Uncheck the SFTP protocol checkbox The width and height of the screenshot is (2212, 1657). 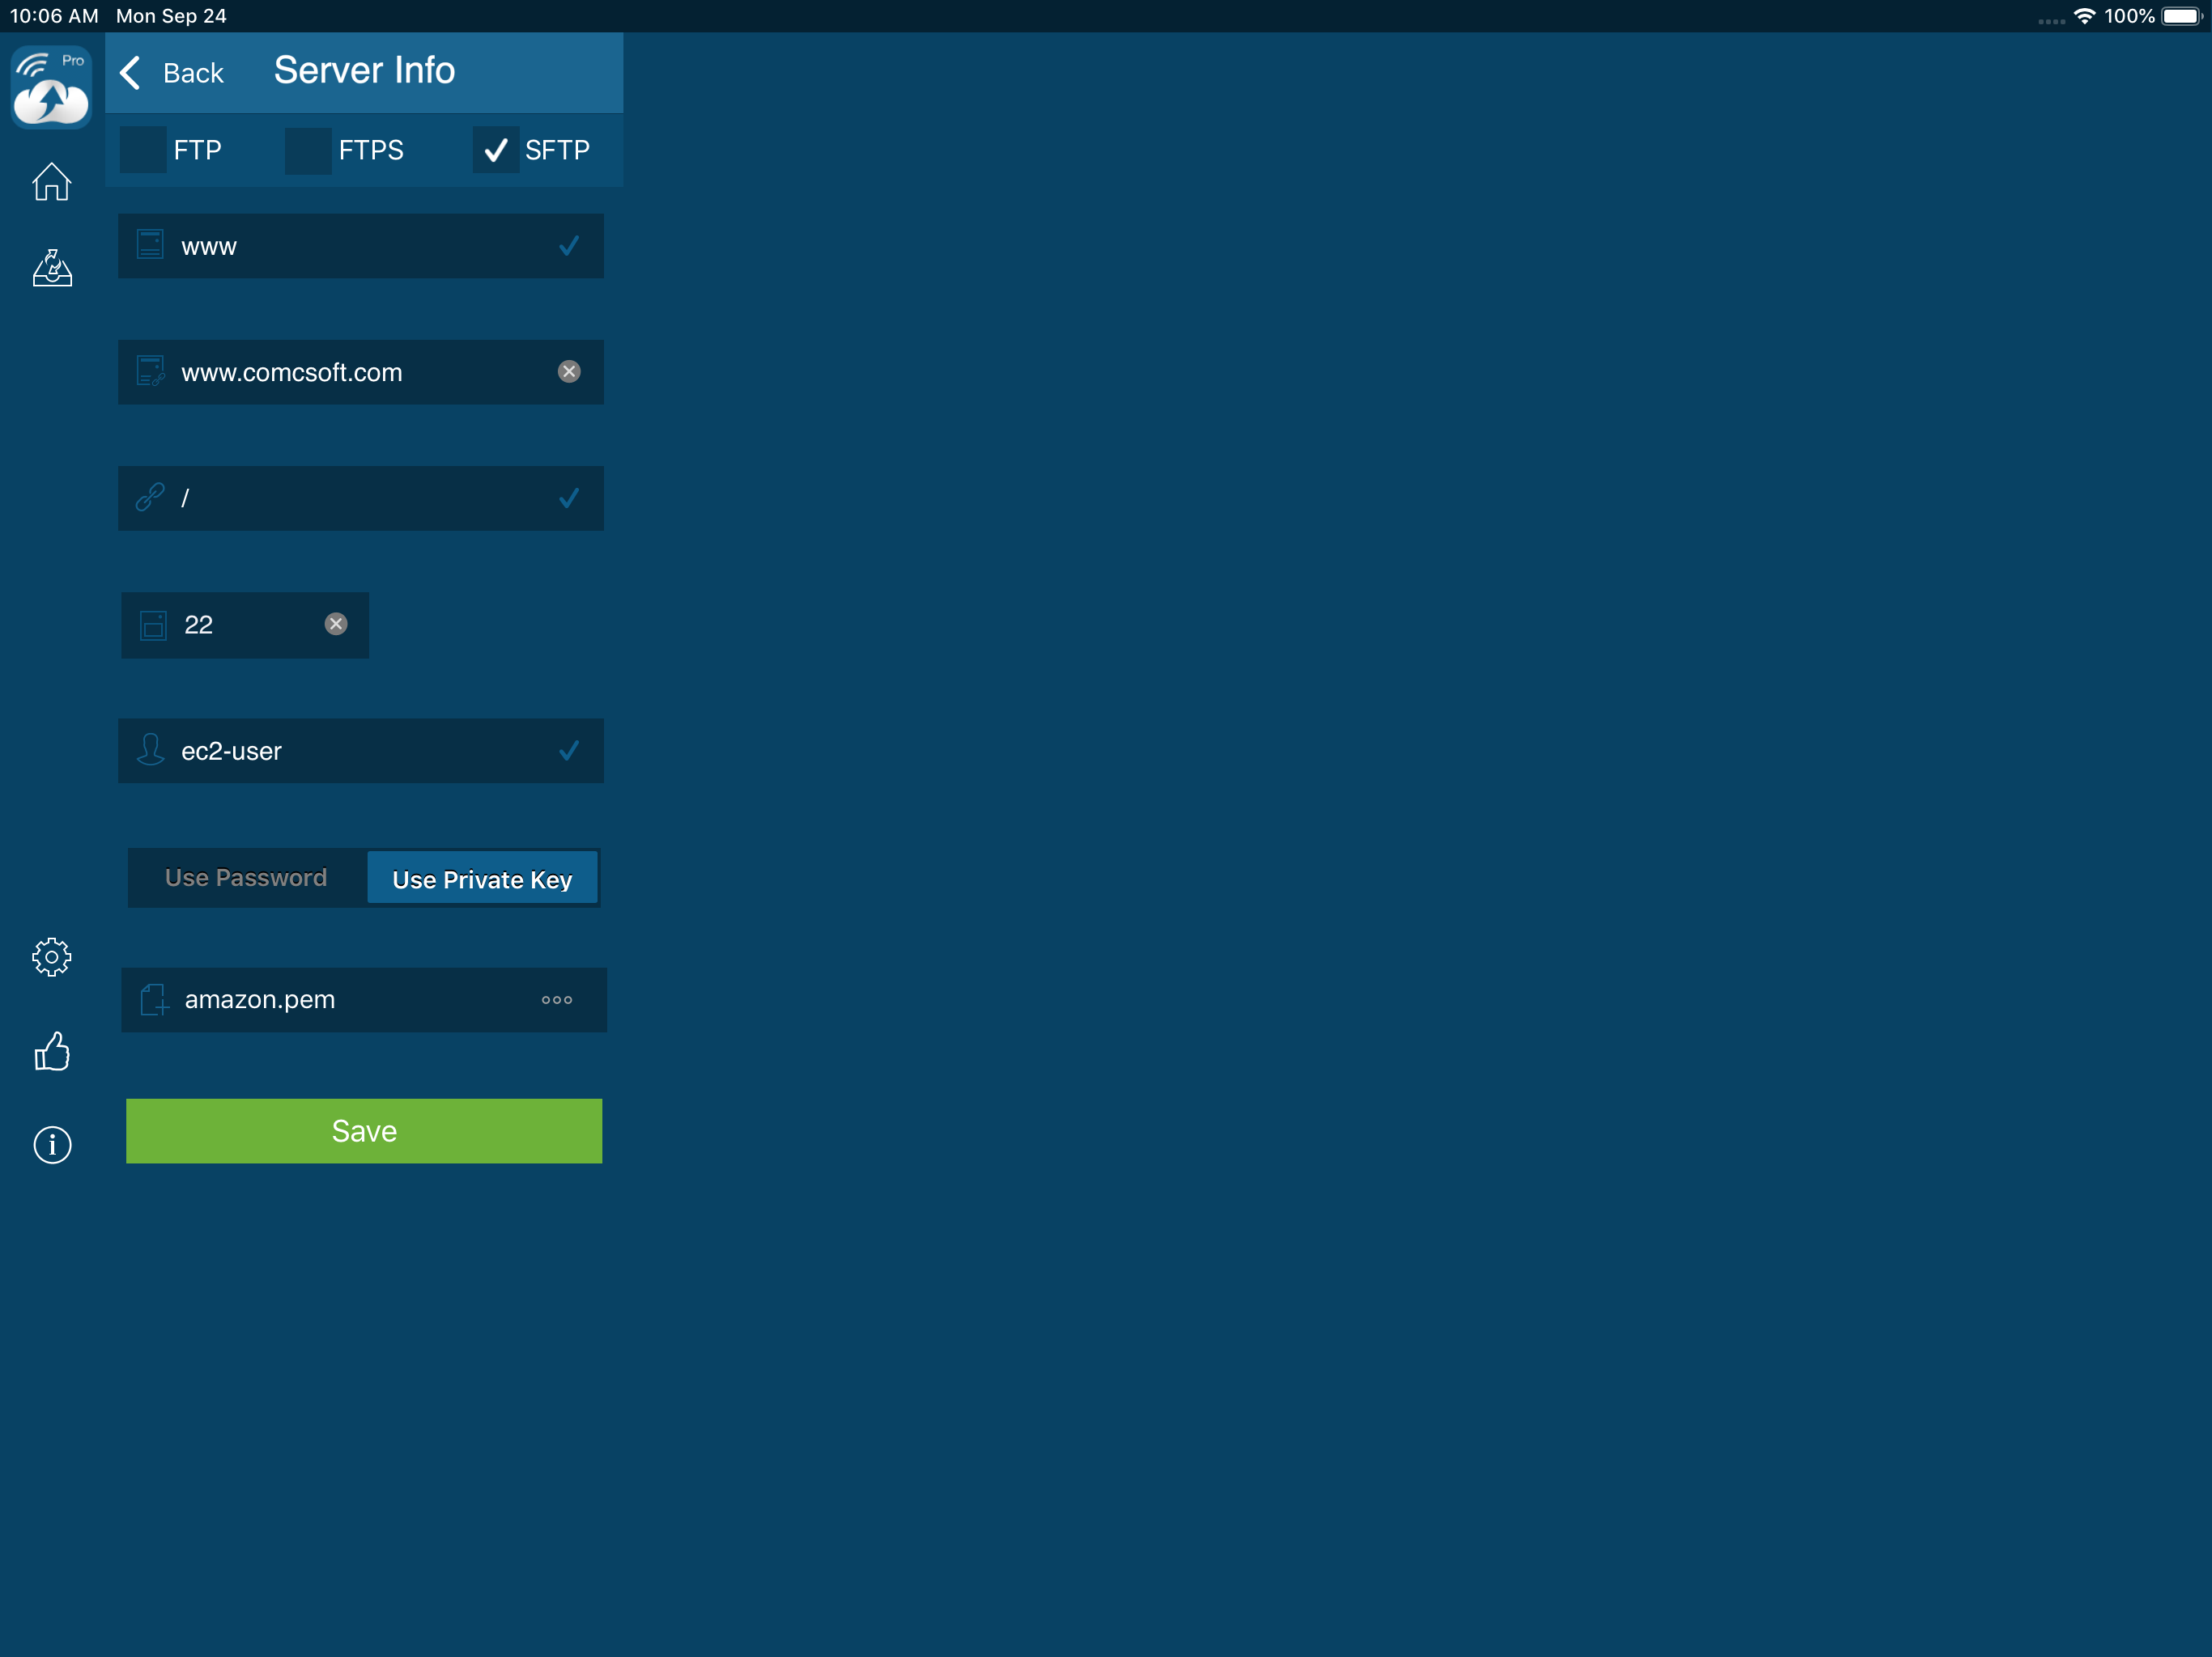[495, 150]
